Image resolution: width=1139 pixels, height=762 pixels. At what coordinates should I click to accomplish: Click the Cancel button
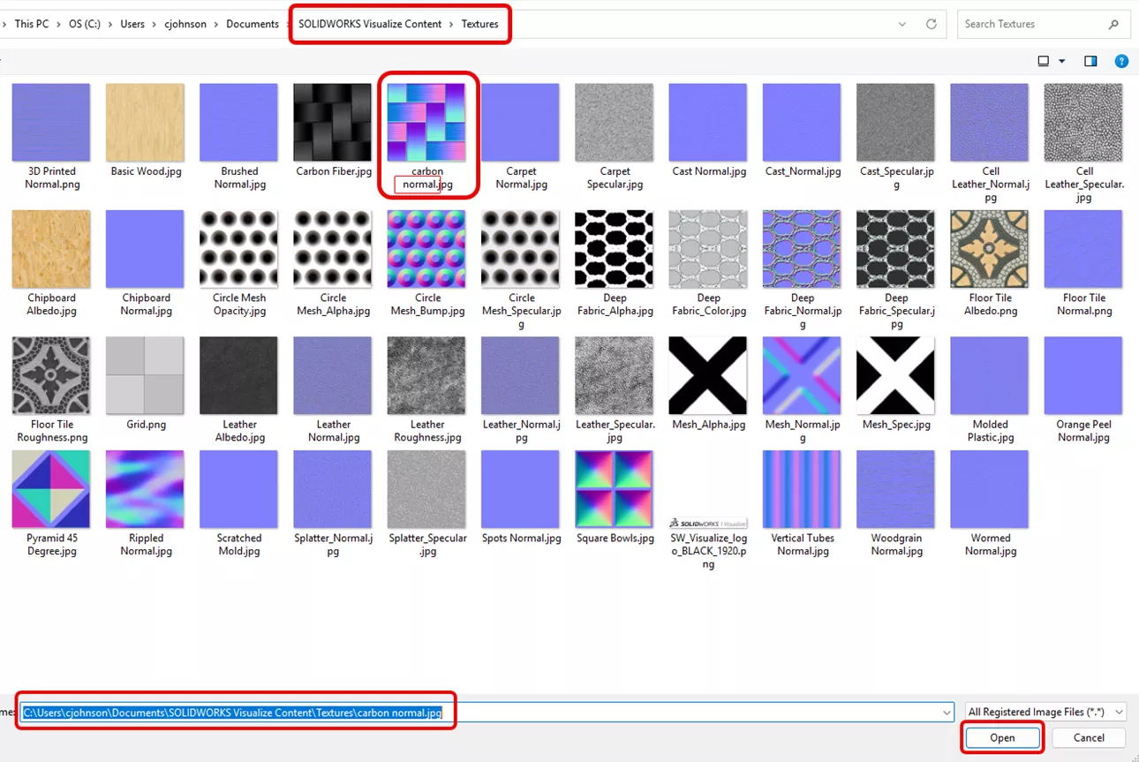click(x=1089, y=737)
